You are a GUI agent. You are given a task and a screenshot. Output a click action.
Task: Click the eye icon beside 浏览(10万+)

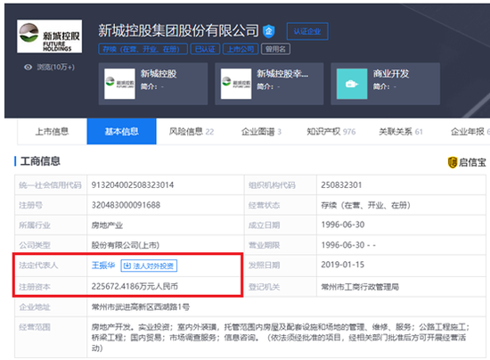click(x=29, y=67)
